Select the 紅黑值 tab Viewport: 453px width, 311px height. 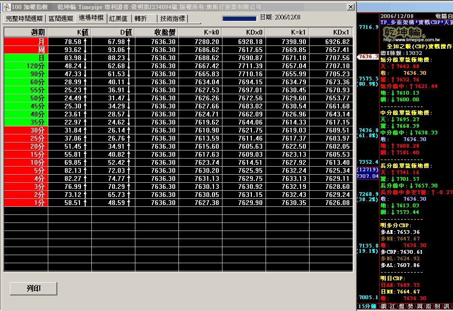pos(118,18)
